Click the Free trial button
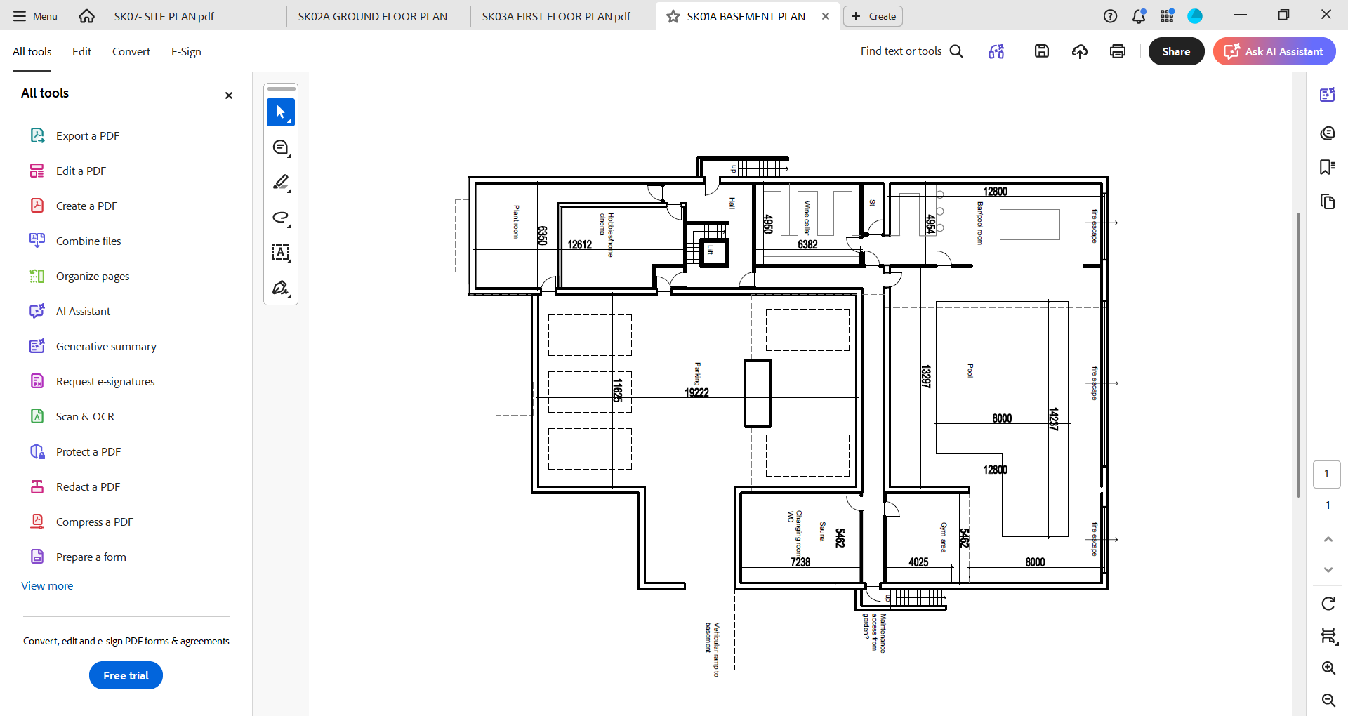This screenshot has height=716, width=1348. 126,675
